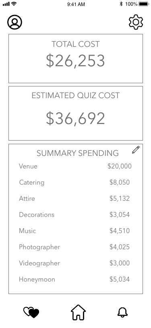The height and width of the screenshot is (328, 151).
Task: Tap the battery indicator in status bar
Action: coord(143,4)
